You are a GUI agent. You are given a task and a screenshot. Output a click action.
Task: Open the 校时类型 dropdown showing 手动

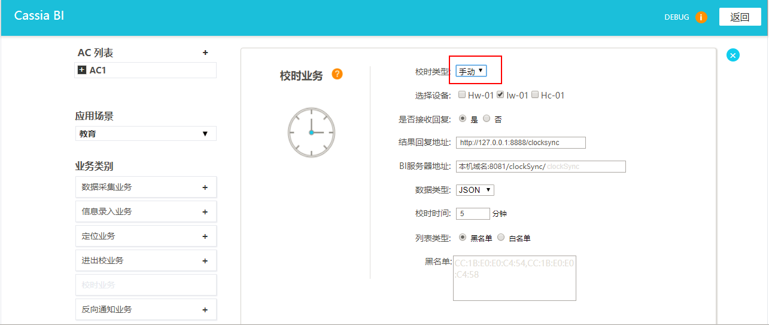[x=471, y=71]
